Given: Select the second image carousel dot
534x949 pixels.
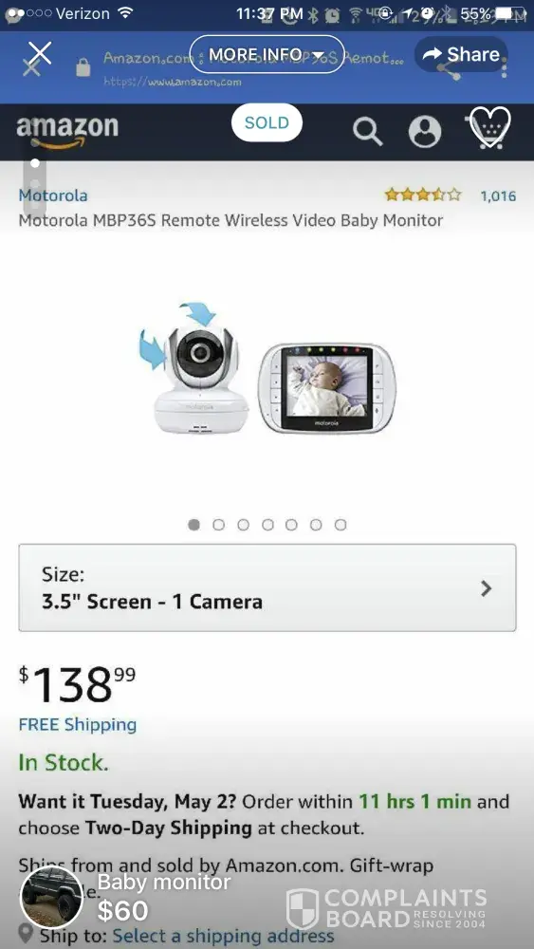Looking at the screenshot, I should 219,525.
